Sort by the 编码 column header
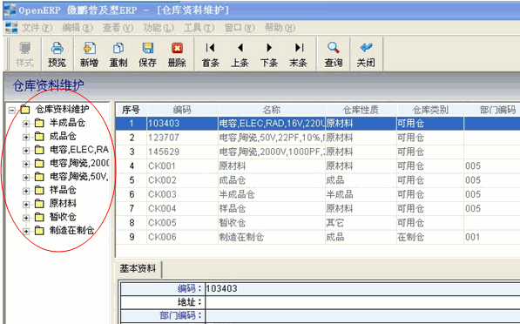Viewport: 520px width, 324px height. pos(182,110)
